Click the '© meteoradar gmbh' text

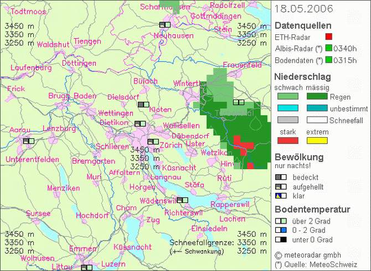308,255
